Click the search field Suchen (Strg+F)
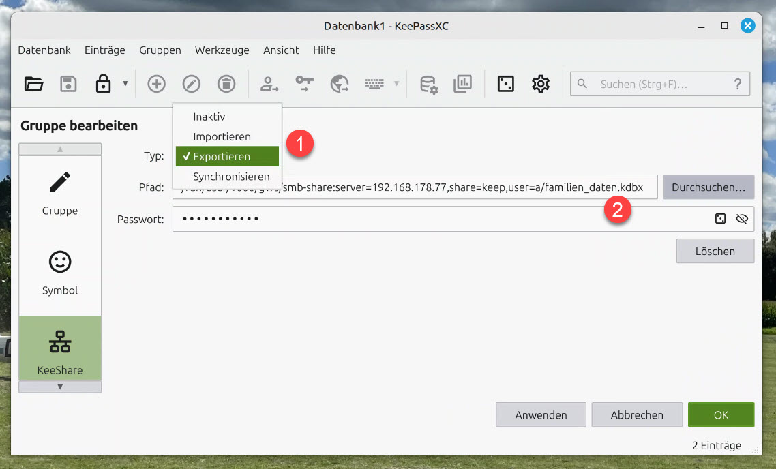Screen dimensions: 776x469 point(659,84)
